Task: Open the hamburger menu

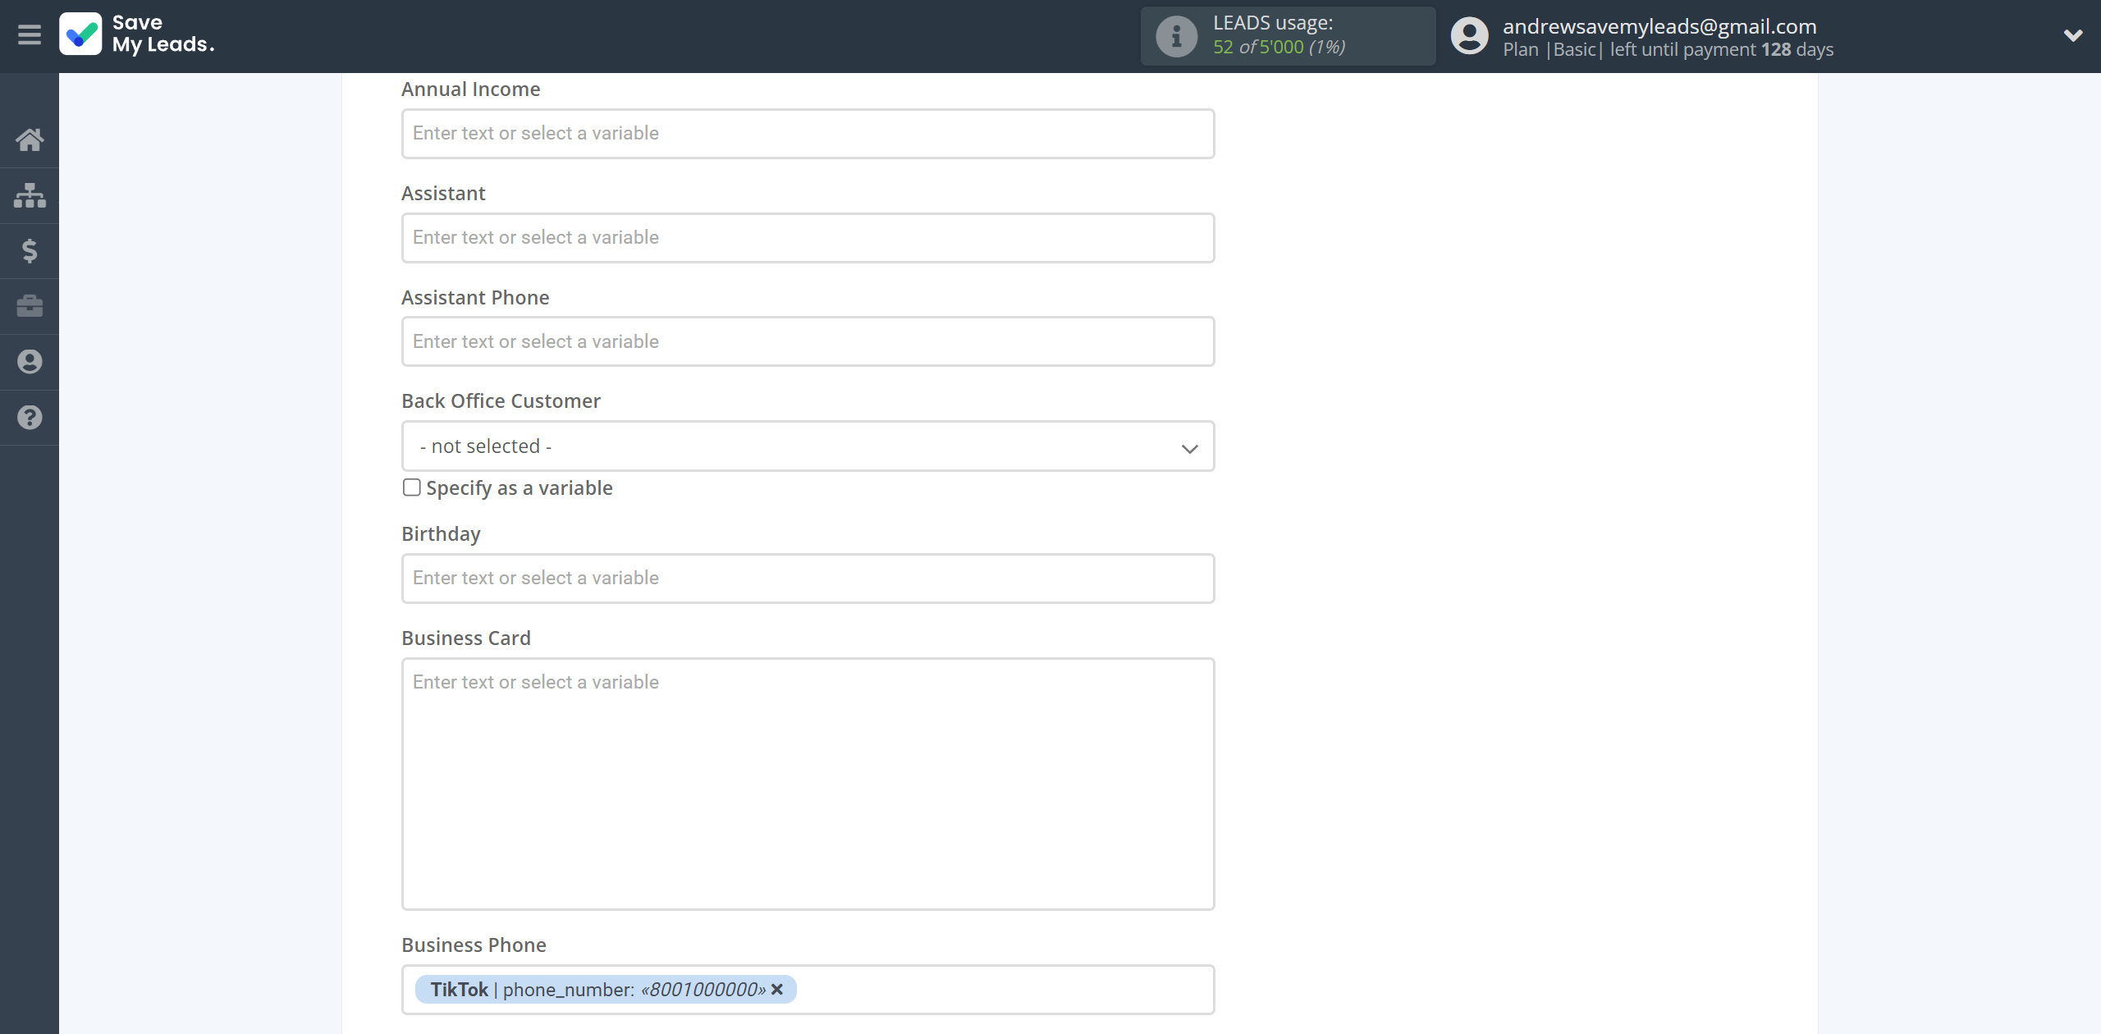Action: pos(30,35)
